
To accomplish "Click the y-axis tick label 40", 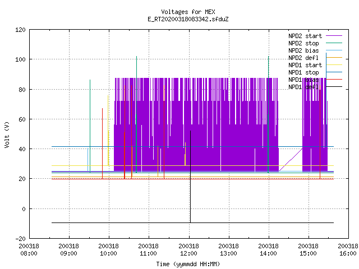I will point(22,149).
